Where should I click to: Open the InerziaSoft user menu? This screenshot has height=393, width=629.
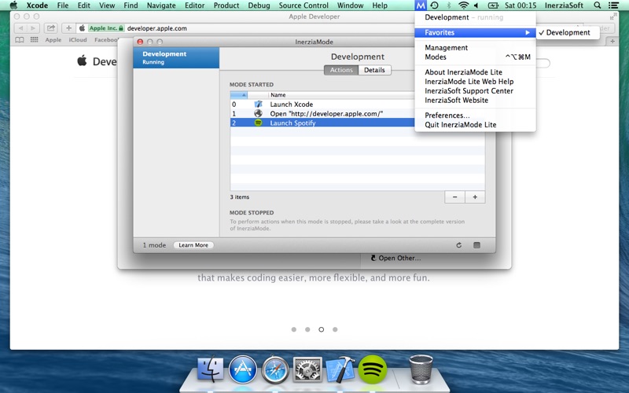pyautogui.click(x=564, y=6)
